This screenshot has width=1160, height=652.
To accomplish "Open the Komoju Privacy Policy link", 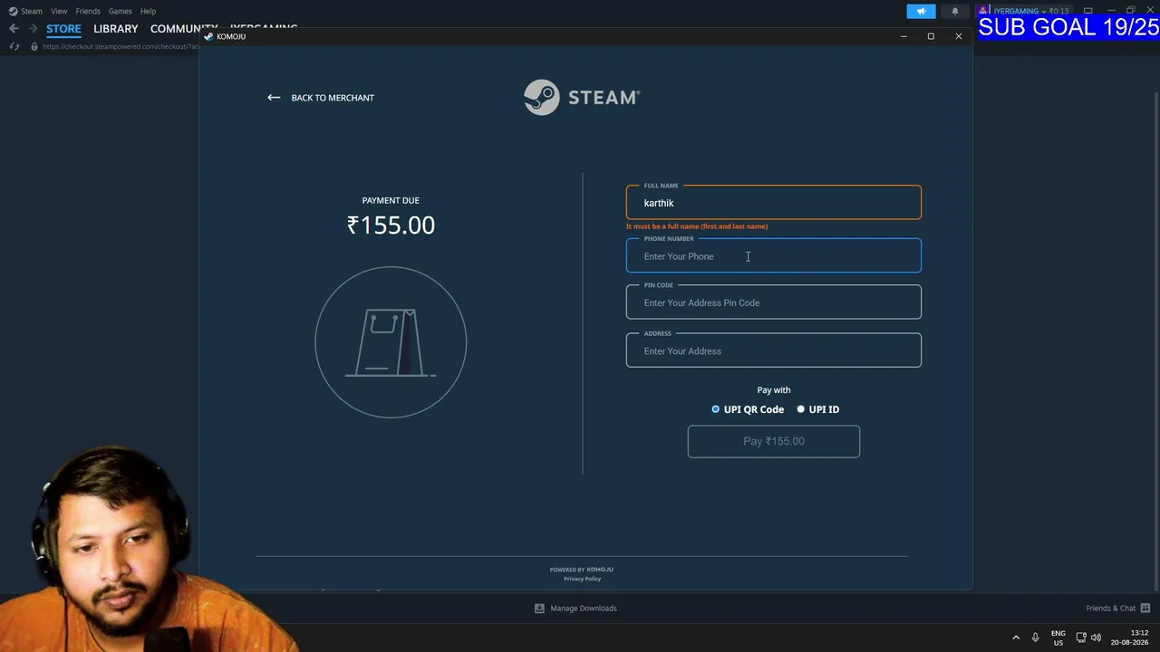I will point(582,579).
